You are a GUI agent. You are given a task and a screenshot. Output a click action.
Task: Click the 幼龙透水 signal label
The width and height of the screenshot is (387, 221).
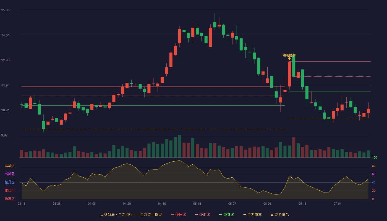click(x=289, y=55)
